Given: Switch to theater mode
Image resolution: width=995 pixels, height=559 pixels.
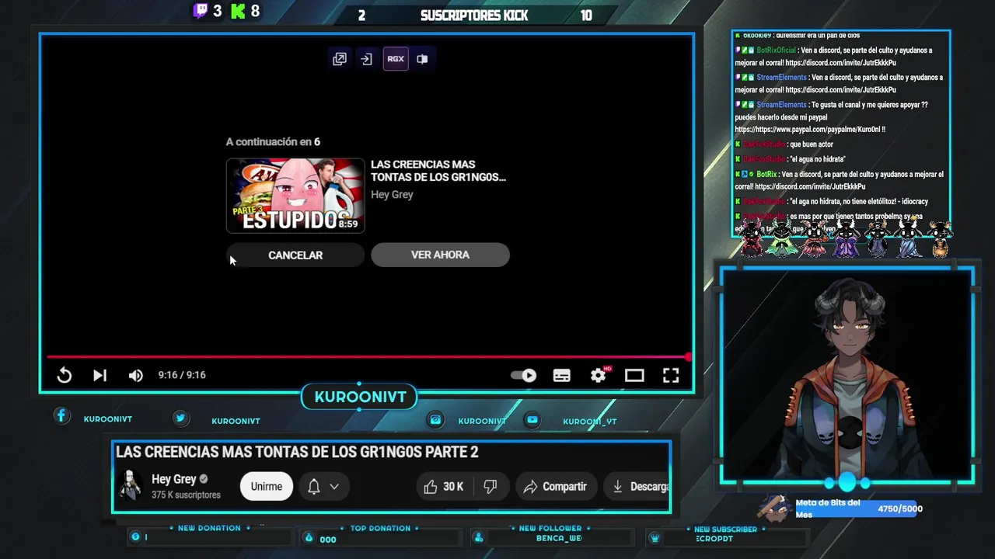Looking at the screenshot, I should point(634,375).
